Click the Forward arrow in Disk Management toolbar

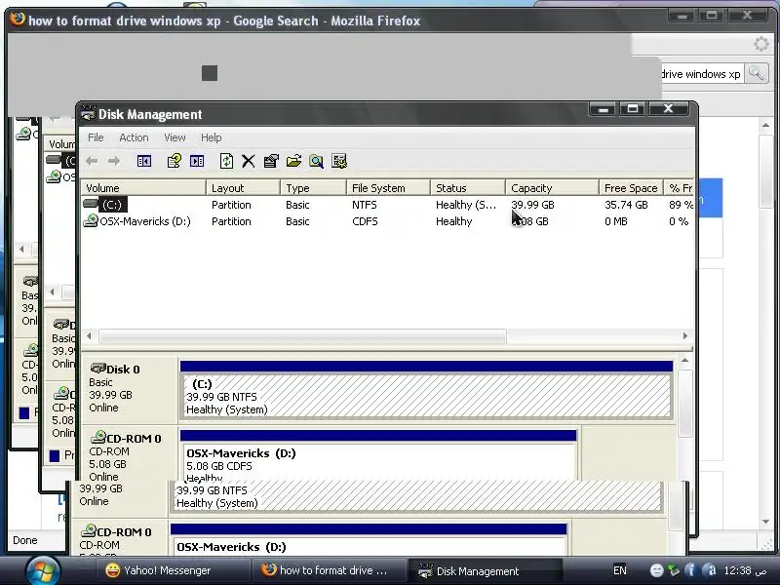coord(114,161)
